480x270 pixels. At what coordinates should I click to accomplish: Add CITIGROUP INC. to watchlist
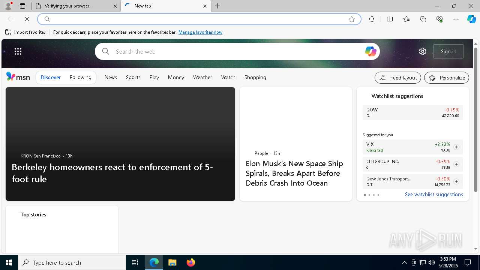click(456, 164)
